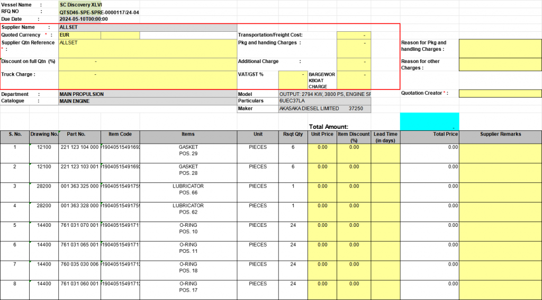Select the VAT/GST % input cell
The image size is (542, 300).
pyautogui.click(x=292, y=80)
